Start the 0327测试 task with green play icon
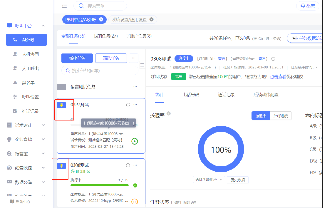Image resolution: width=323 pixels, height=208 pixels. [134, 141]
